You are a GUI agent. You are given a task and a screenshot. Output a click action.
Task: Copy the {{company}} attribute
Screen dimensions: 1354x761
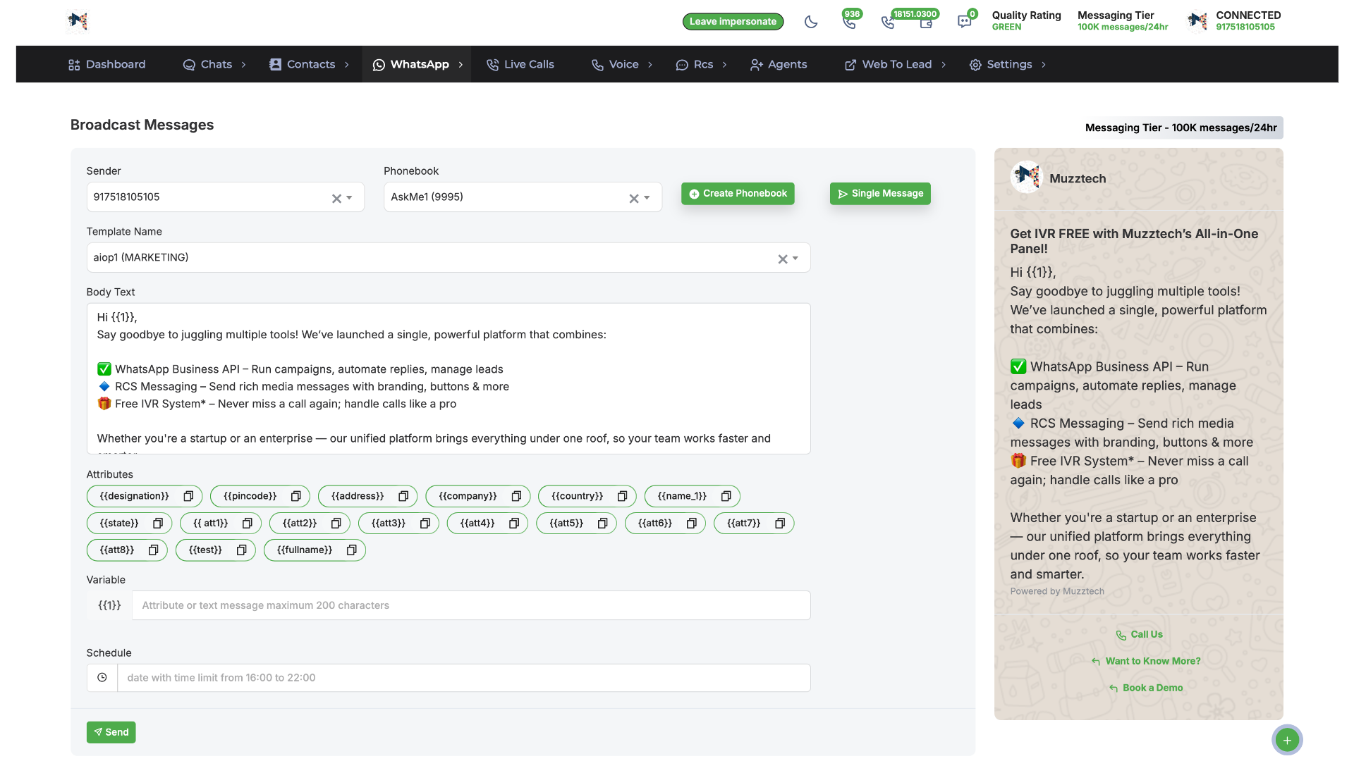click(x=516, y=496)
